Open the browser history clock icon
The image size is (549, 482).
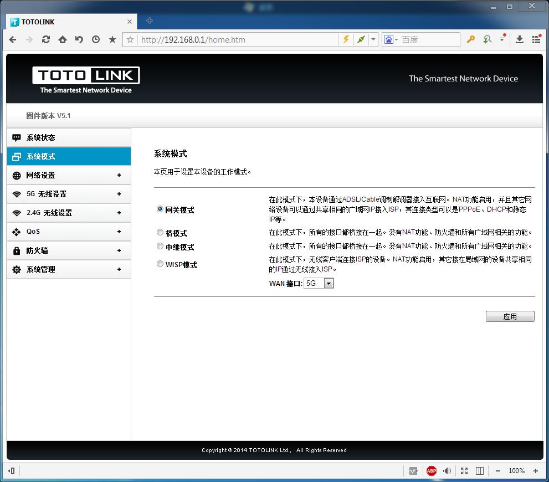pyautogui.click(x=96, y=39)
